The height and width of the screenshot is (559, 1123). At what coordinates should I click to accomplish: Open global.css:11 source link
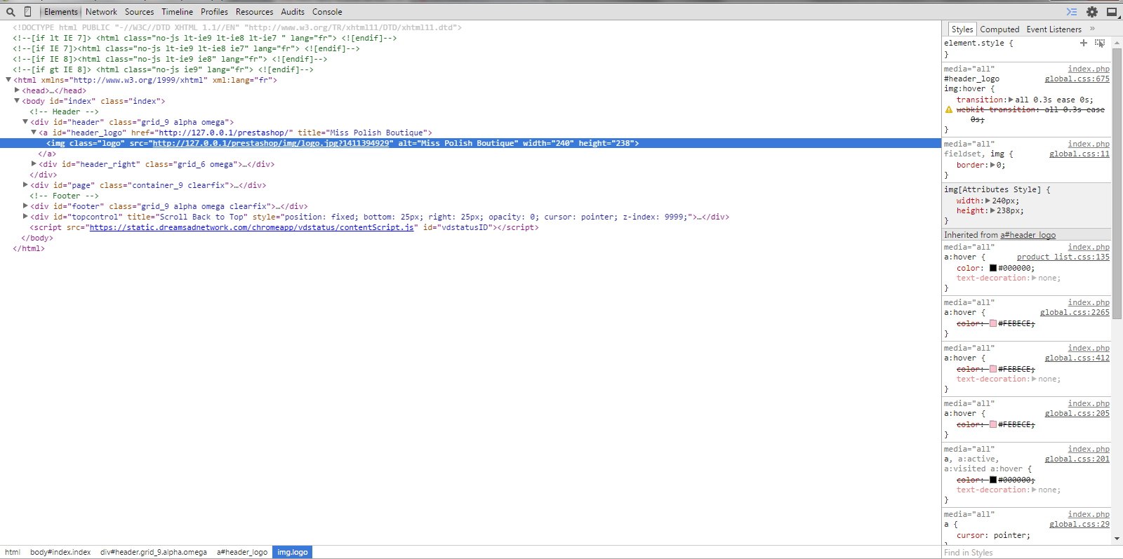click(1079, 154)
